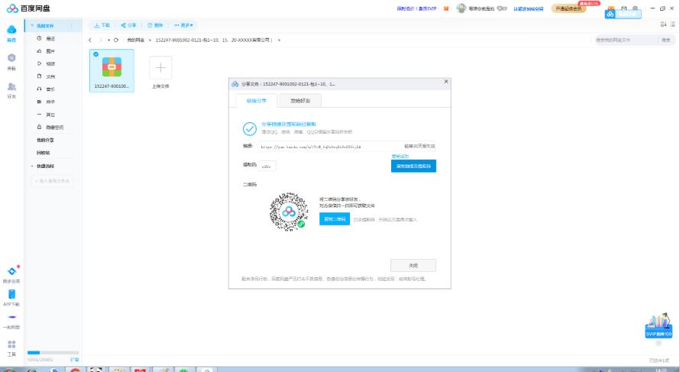680x372 pixels.
Task: Click the blue copy QR code button
Action: point(335,219)
